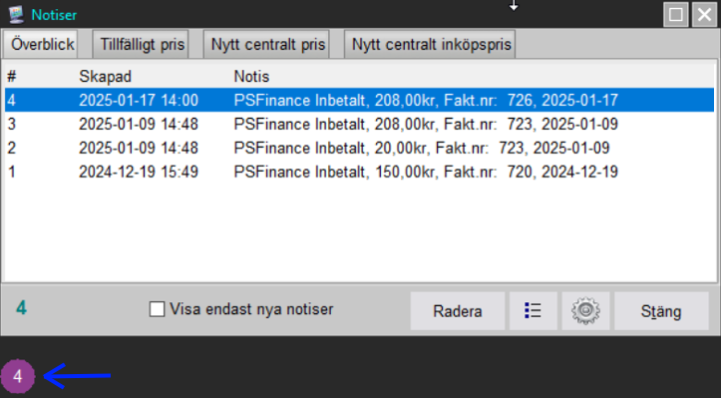This screenshot has width=721, height=398.
Task: Maximize the Notiser window
Action: tap(676, 15)
